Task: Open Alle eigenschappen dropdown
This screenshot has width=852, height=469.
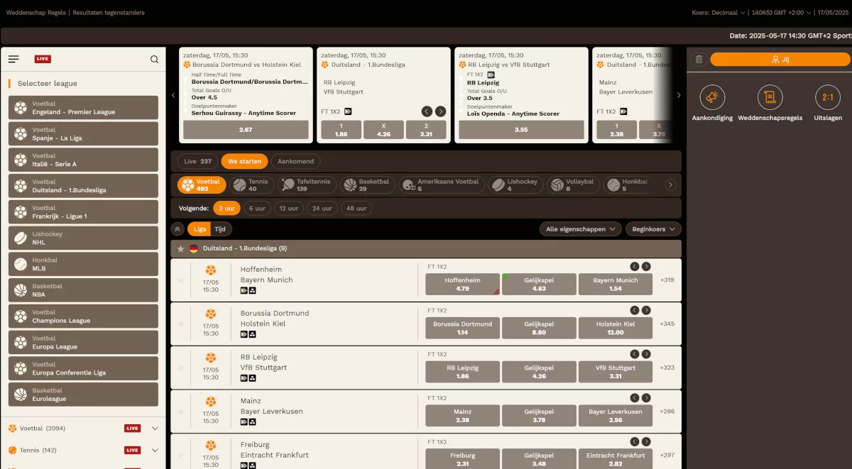Action: point(580,229)
